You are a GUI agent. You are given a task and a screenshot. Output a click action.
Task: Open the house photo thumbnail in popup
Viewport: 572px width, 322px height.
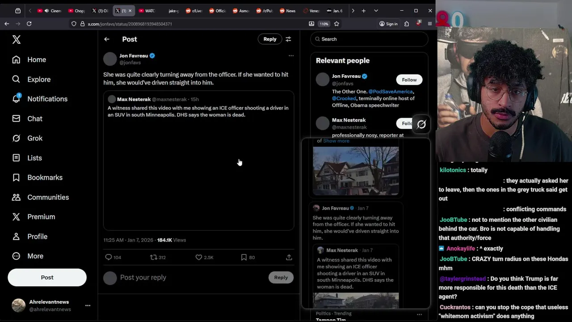pos(356,171)
